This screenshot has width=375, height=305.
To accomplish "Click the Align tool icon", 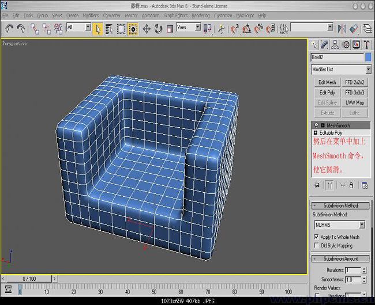I will click(x=354, y=29).
